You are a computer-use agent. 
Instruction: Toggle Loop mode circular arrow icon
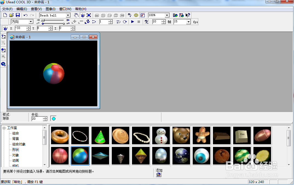click(x=125, y=22)
